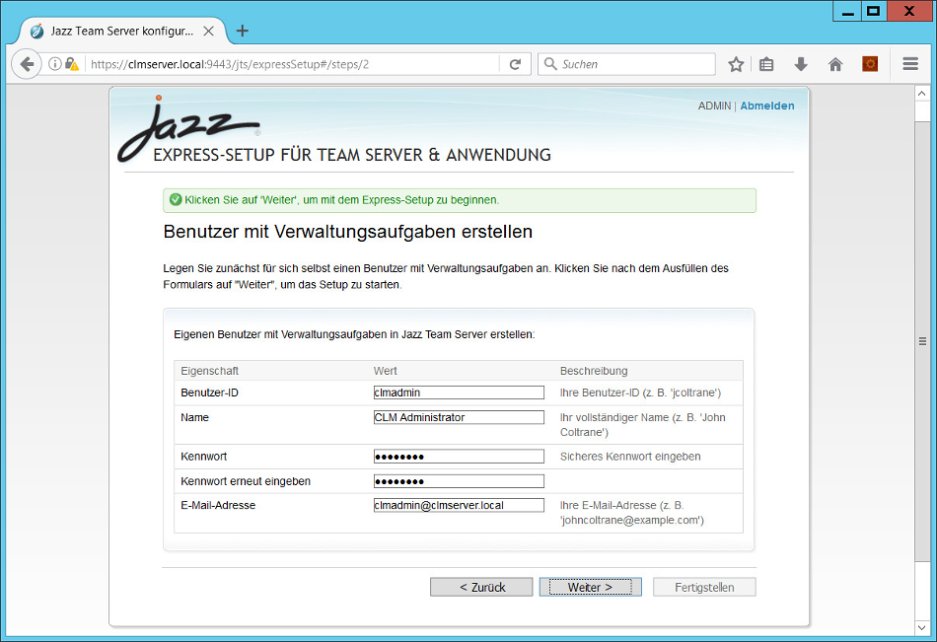Click 'Ihre Benutzer-ID (z. B. jcoltrane)' description

[x=640, y=392]
